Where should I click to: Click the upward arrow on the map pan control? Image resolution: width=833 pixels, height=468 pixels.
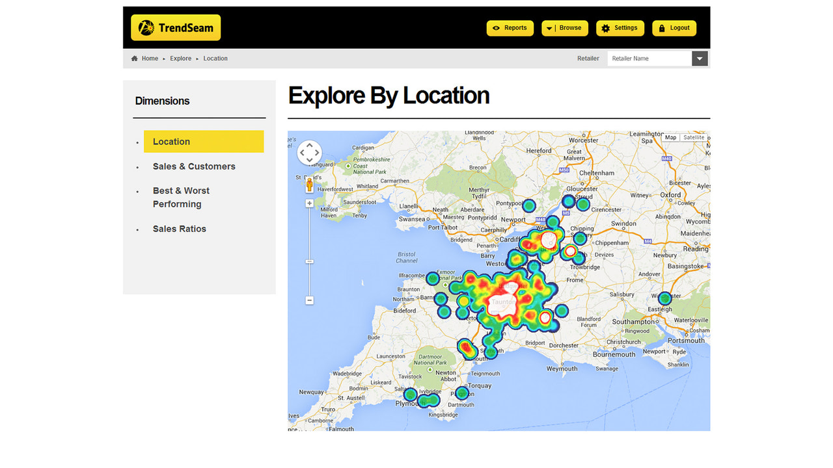(x=309, y=146)
